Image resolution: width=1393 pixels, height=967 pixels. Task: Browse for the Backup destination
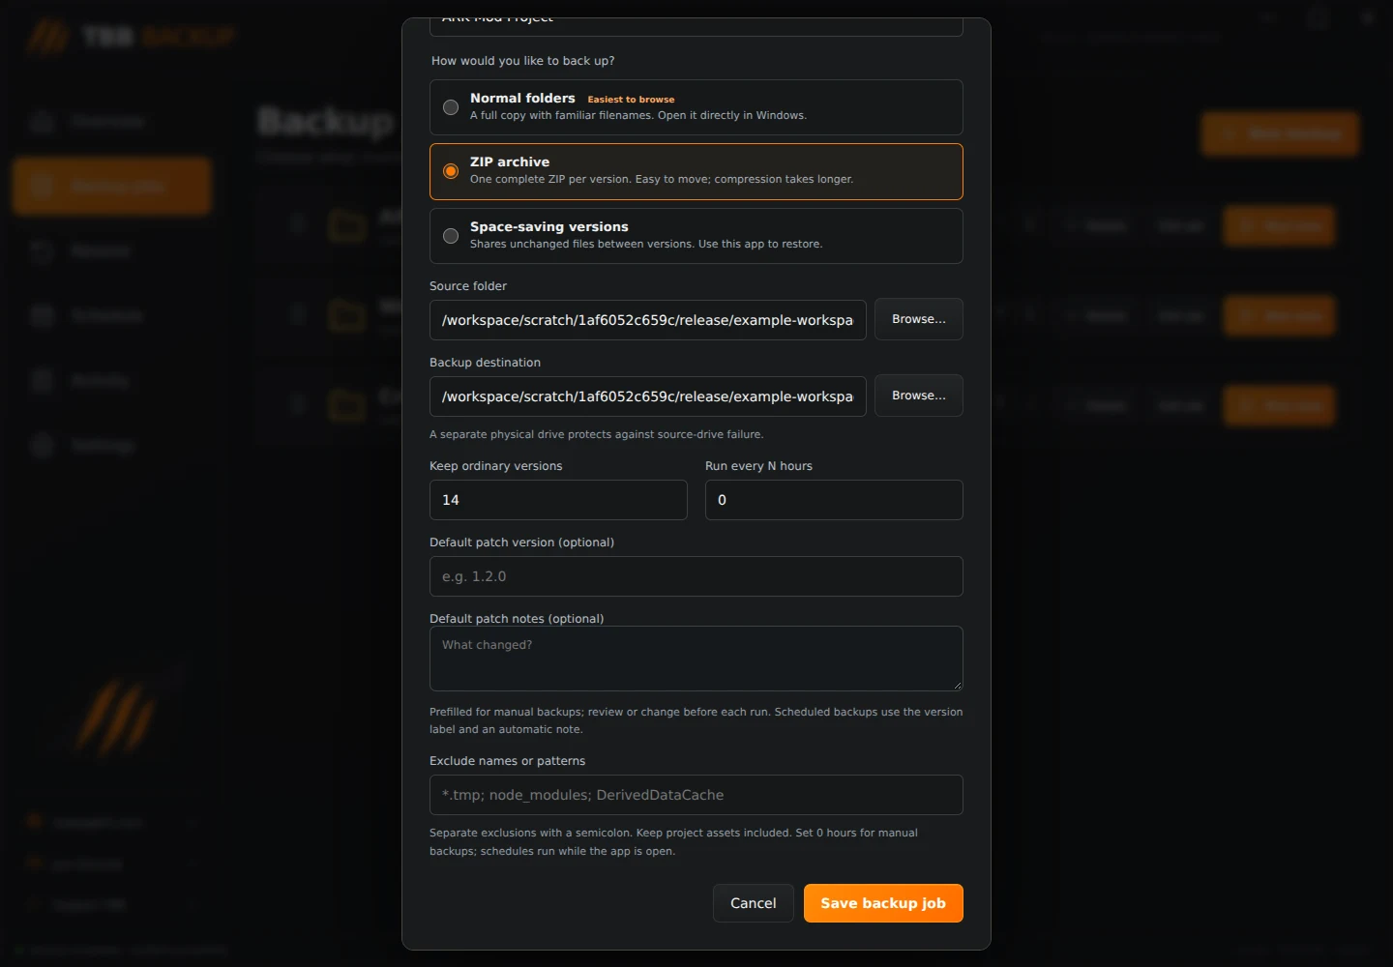(x=919, y=396)
